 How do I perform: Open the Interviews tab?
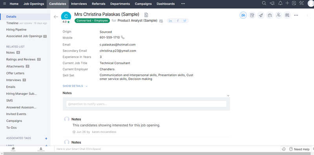pyautogui.click(x=79, y=4)
